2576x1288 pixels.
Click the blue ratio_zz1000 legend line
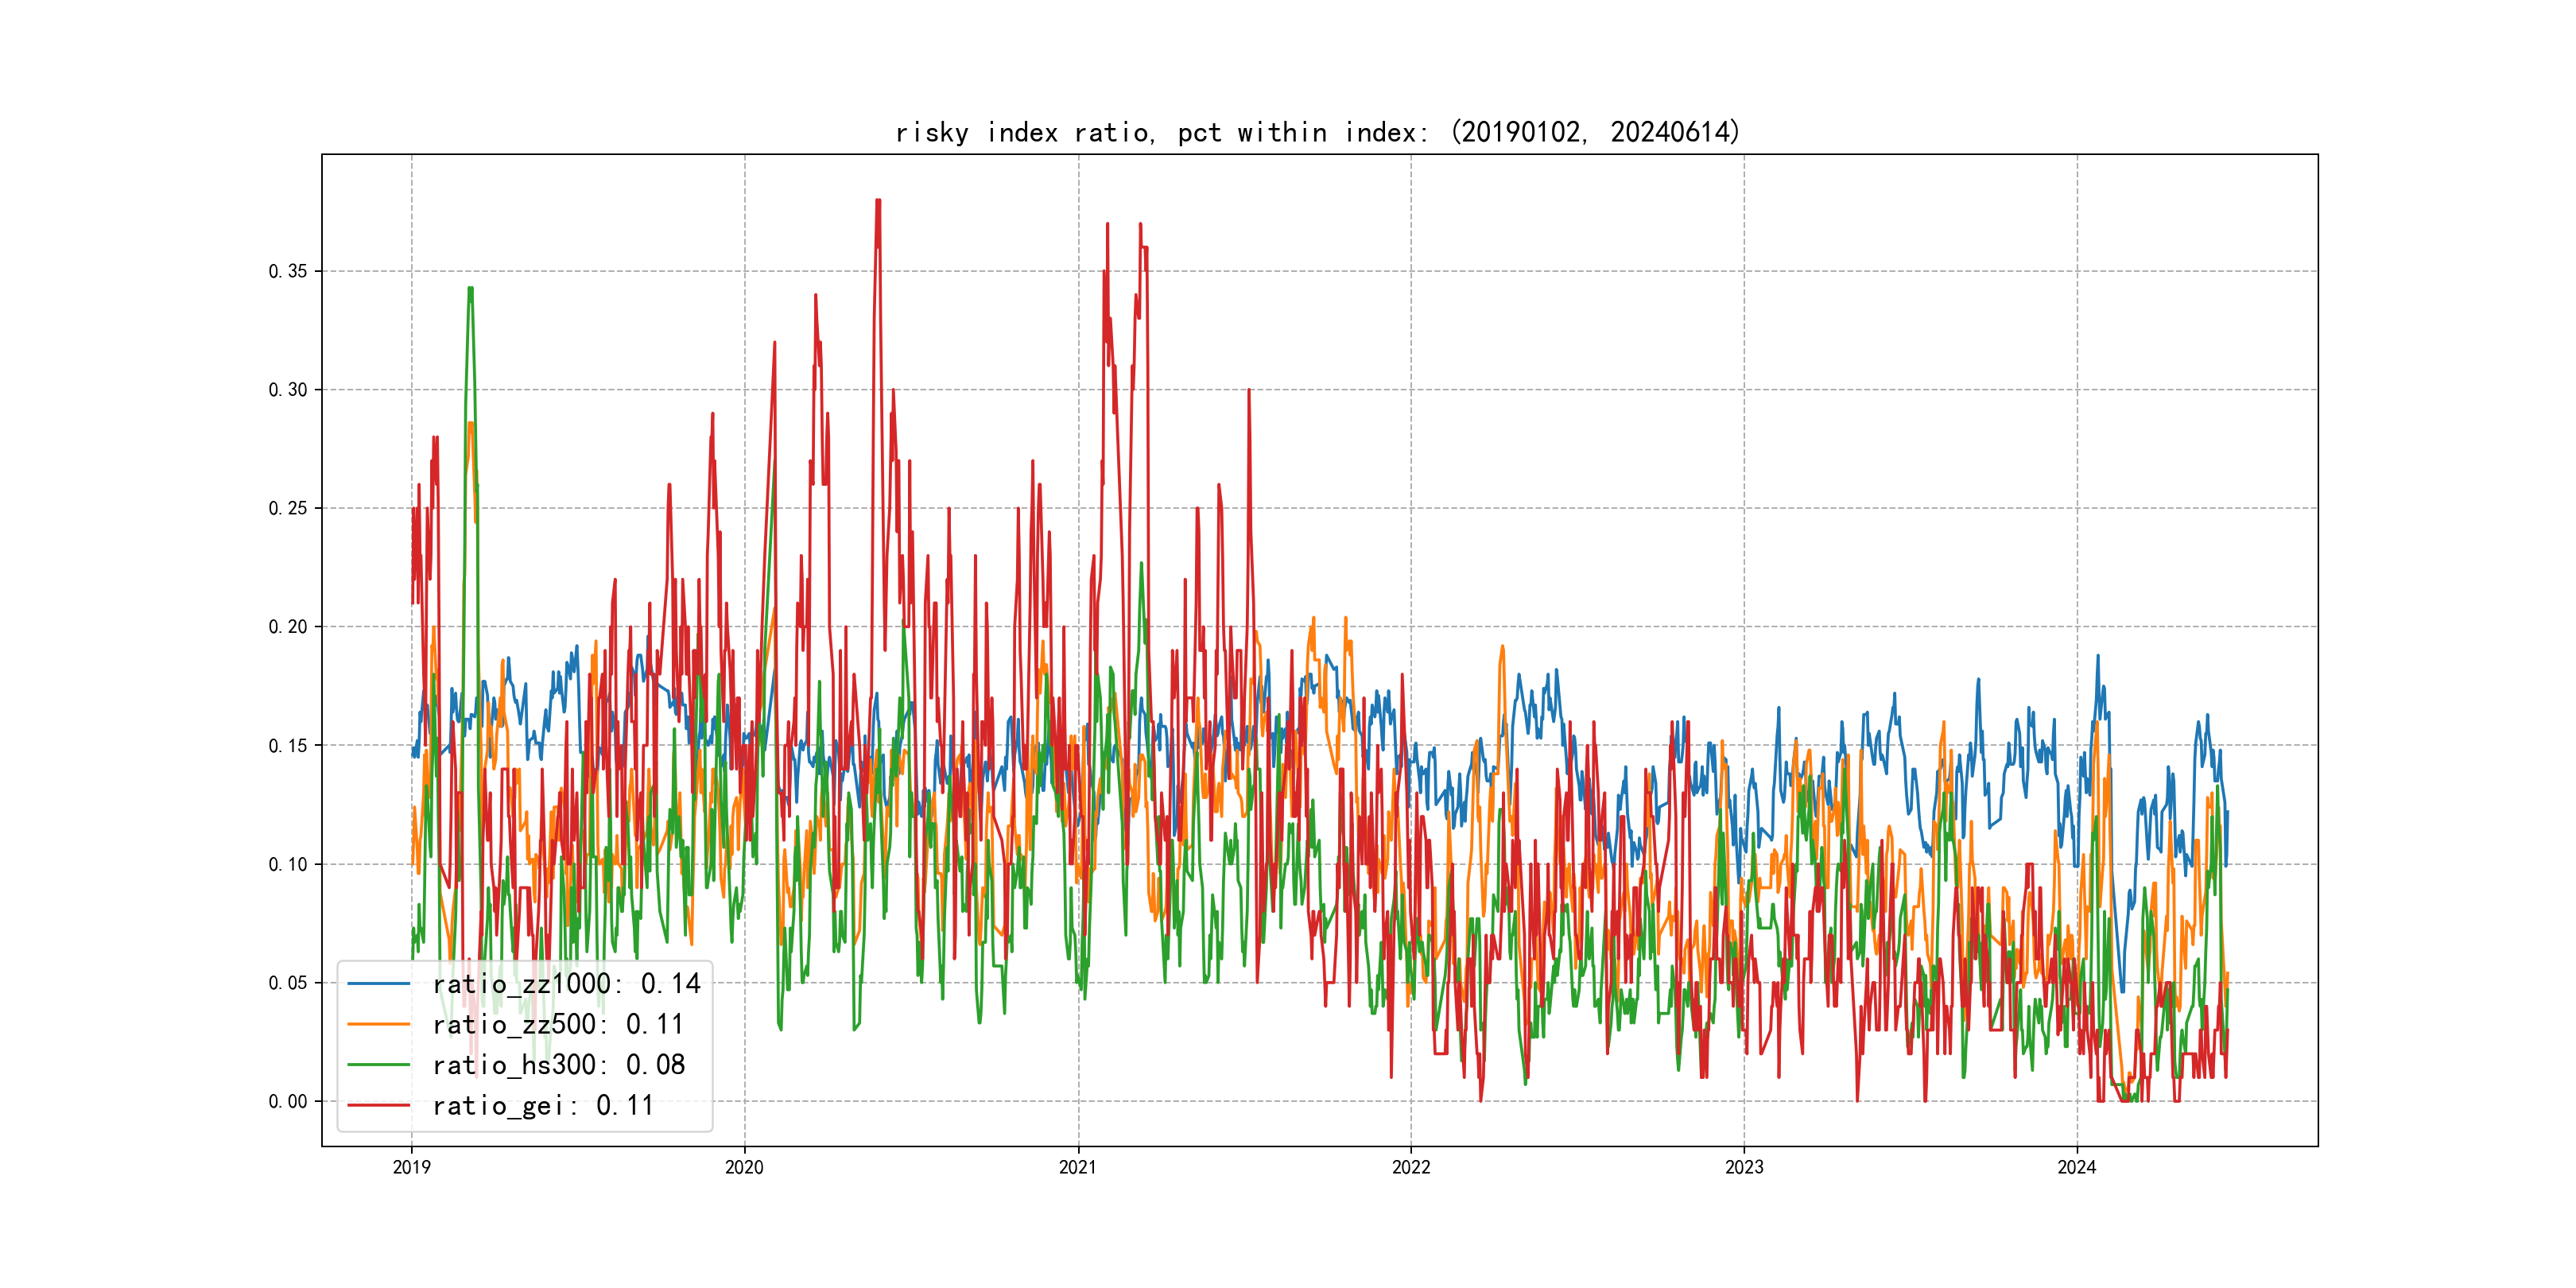[378, 984]
